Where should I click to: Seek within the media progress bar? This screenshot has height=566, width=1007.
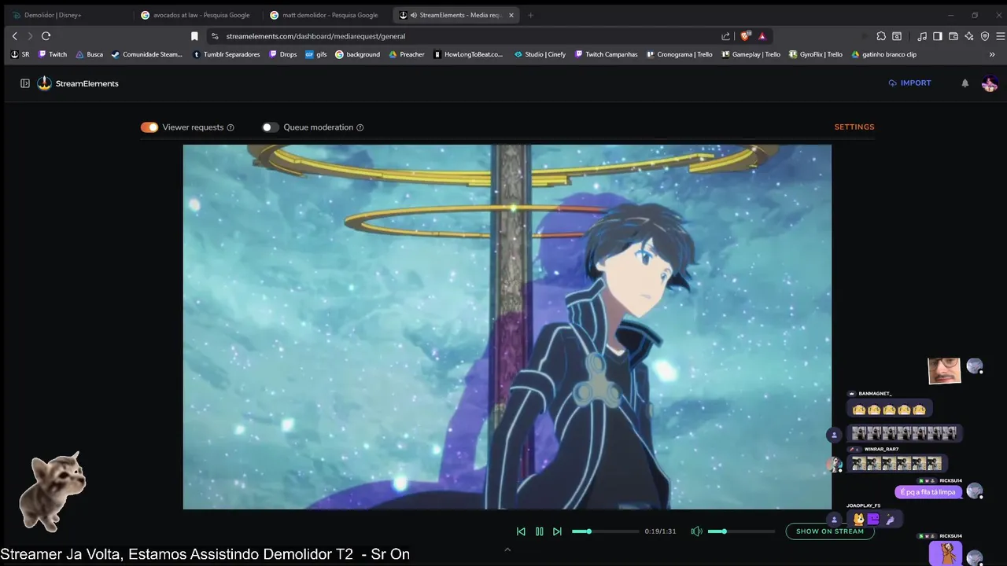click(605, 531)
